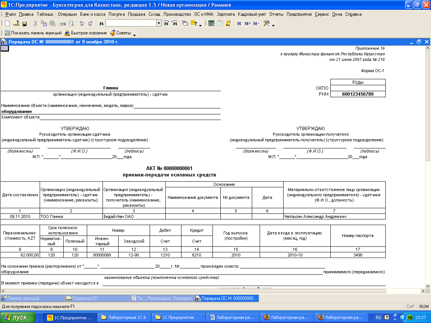This screenshot has height=323, width=431.
Task: Click the Paste clipboard icon
Action: [52, 24]
